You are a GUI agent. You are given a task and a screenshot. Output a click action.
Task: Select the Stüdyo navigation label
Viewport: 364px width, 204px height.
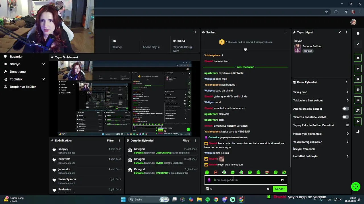click(x=15, y=64)
